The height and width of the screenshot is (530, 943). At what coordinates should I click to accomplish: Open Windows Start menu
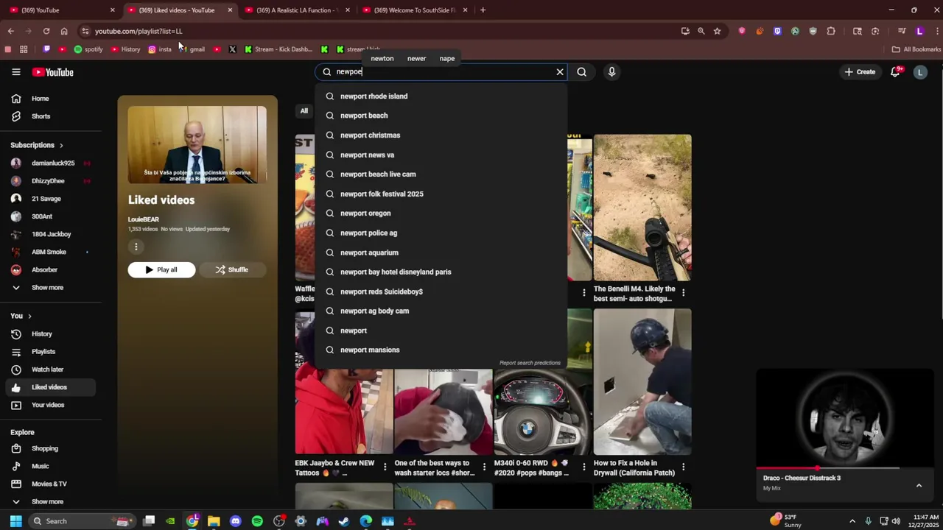pyautogui.click(x=15, y=521)
